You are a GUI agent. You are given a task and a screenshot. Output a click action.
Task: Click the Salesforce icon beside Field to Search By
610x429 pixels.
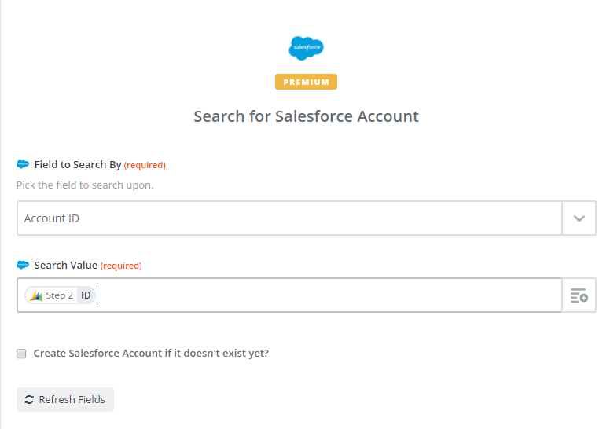[23, 164]
